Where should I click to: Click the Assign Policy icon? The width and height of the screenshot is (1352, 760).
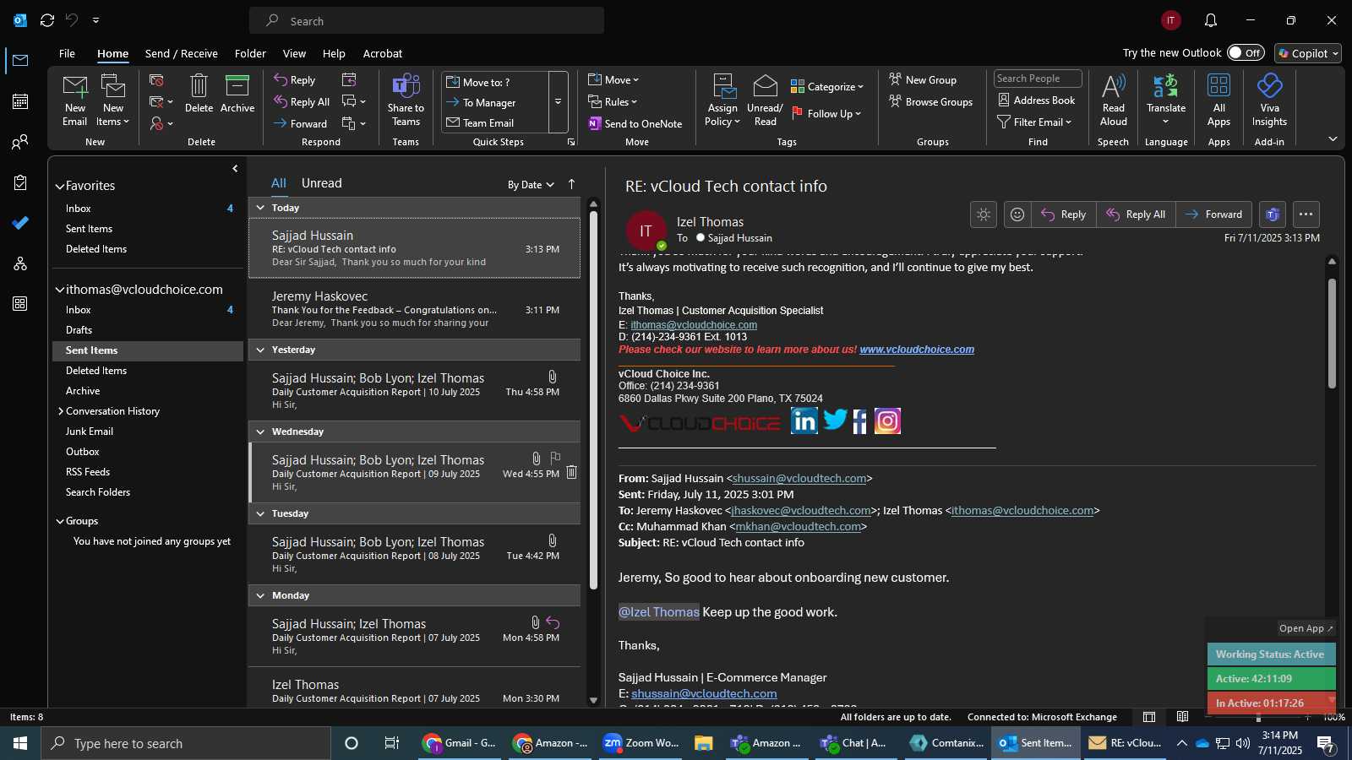722,100
